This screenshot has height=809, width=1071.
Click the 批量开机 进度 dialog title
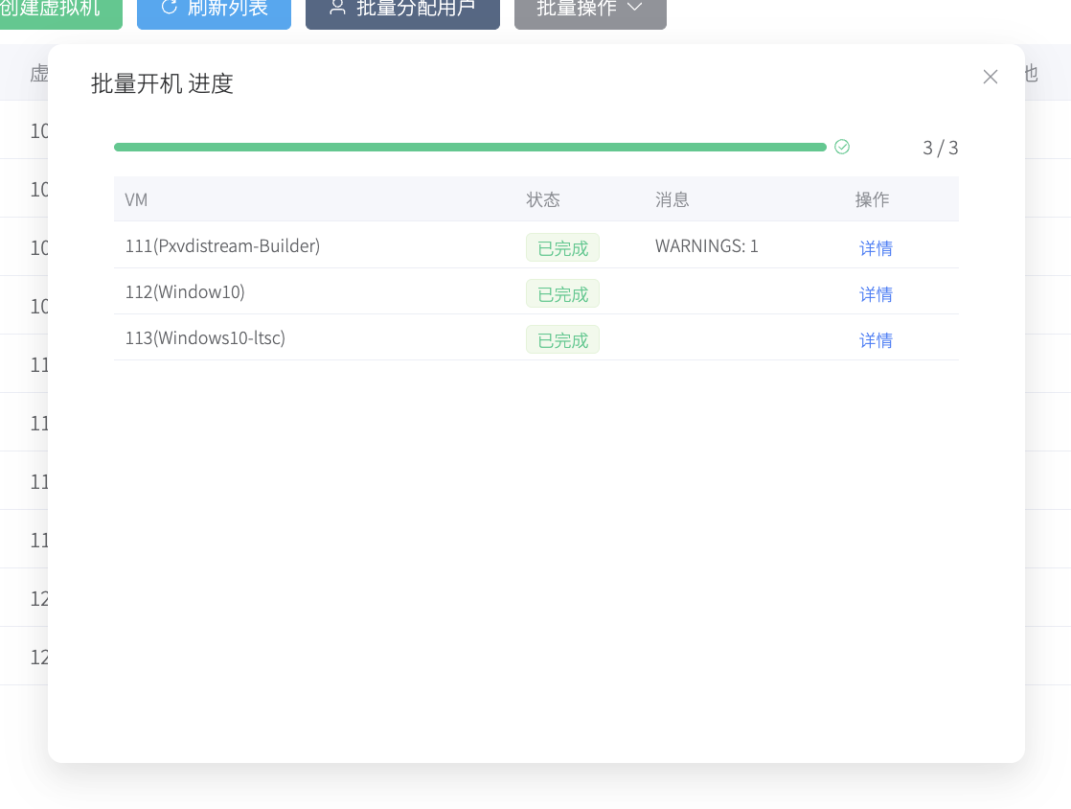pos(163,83)
